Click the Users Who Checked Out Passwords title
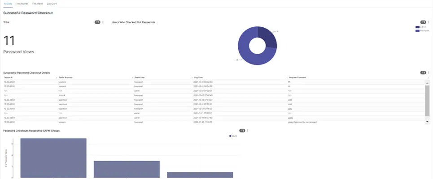This screenshot has width=433, height=179. [x=133, y=22]
